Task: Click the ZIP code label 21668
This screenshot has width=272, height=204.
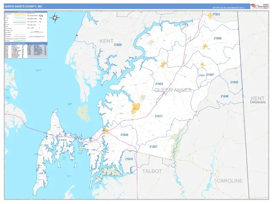Action: 217,38
